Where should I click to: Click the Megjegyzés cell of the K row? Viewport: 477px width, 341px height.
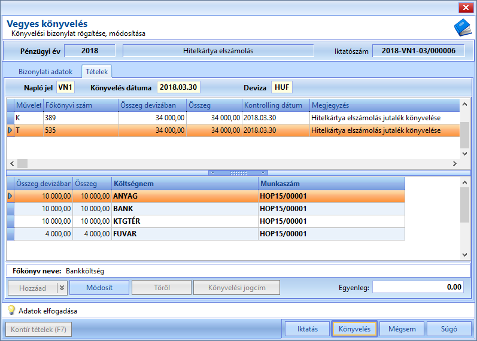point(385,118)
